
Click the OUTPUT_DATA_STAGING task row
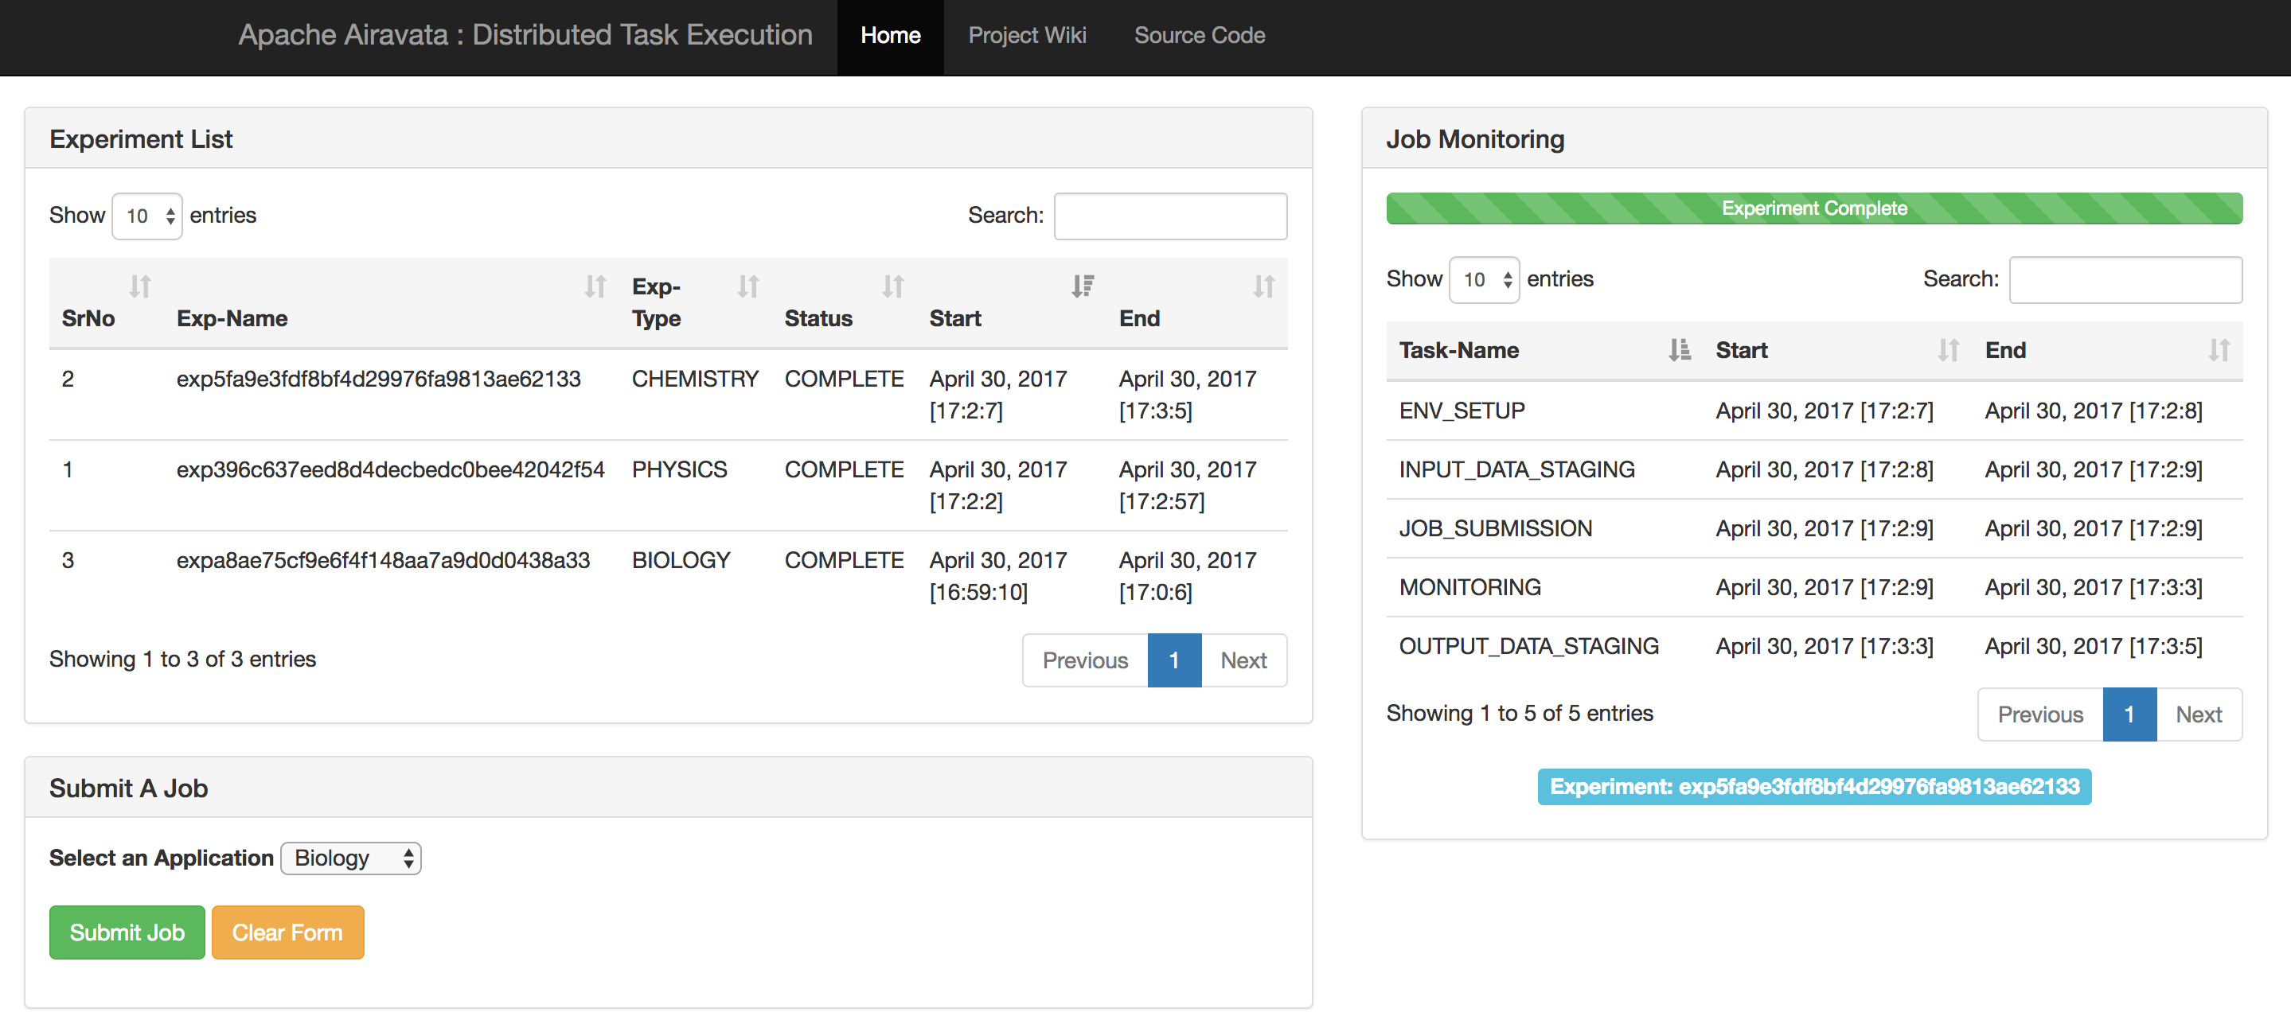point(1814,645)
